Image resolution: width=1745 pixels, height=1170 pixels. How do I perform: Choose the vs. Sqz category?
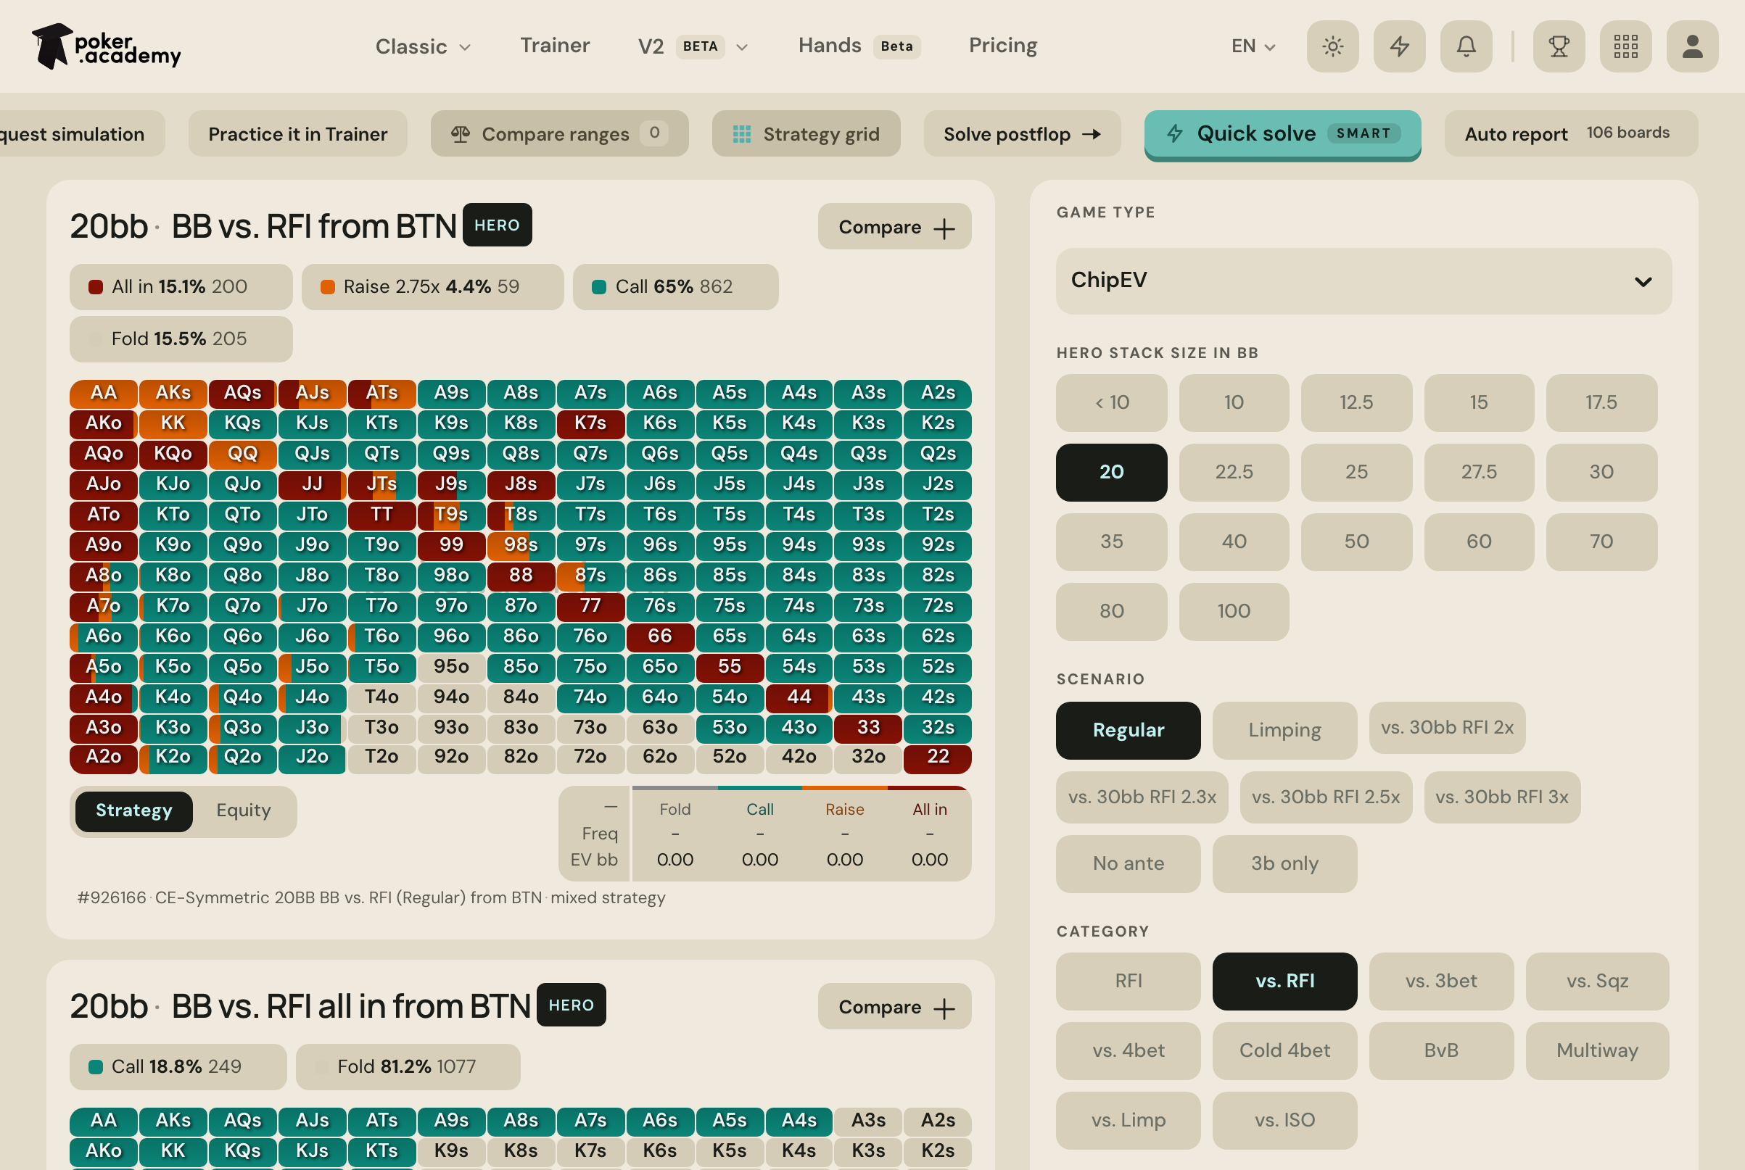click(x=1596, y=982)
